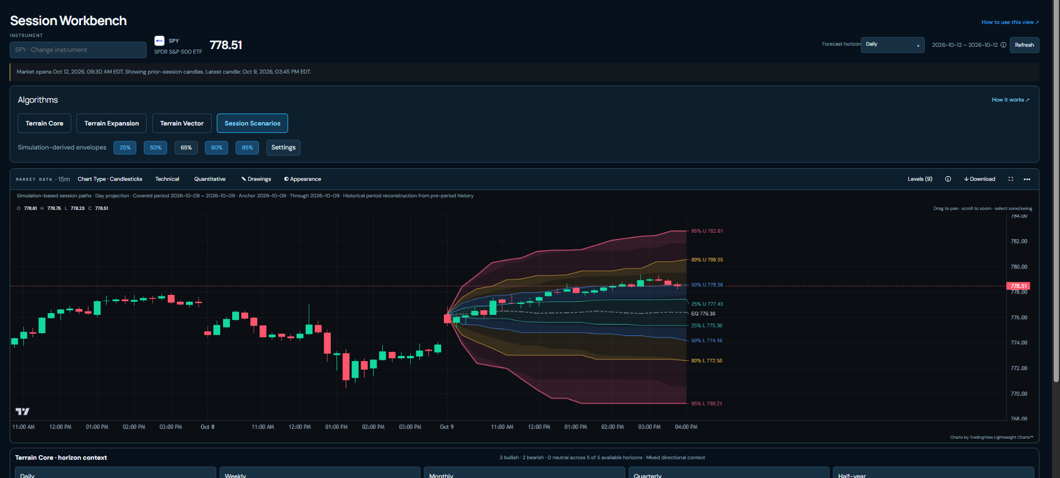Image resolution: width=1060 pixels, height=478 pixels.
Task: Open the Technical indicators menu
Action: click(x=167, y=179)
